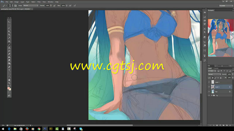Expand the bg layer group
234x131 pixels.
212,95
